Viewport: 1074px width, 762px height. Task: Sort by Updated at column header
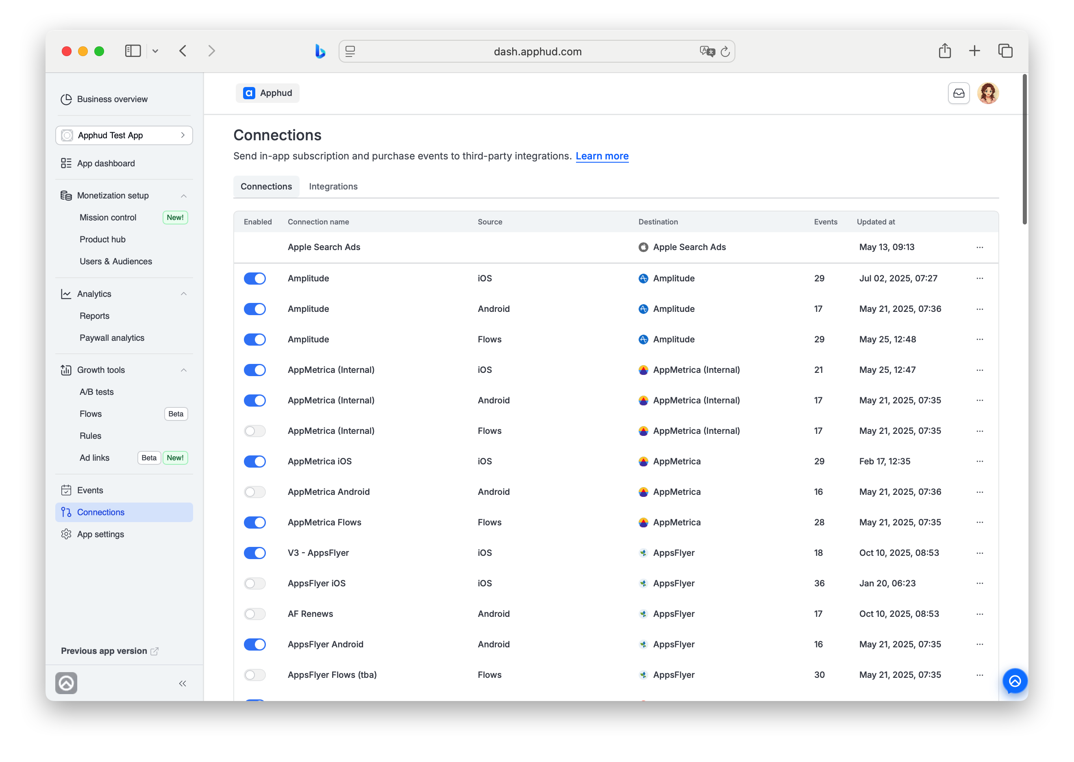tap(876, 222)
